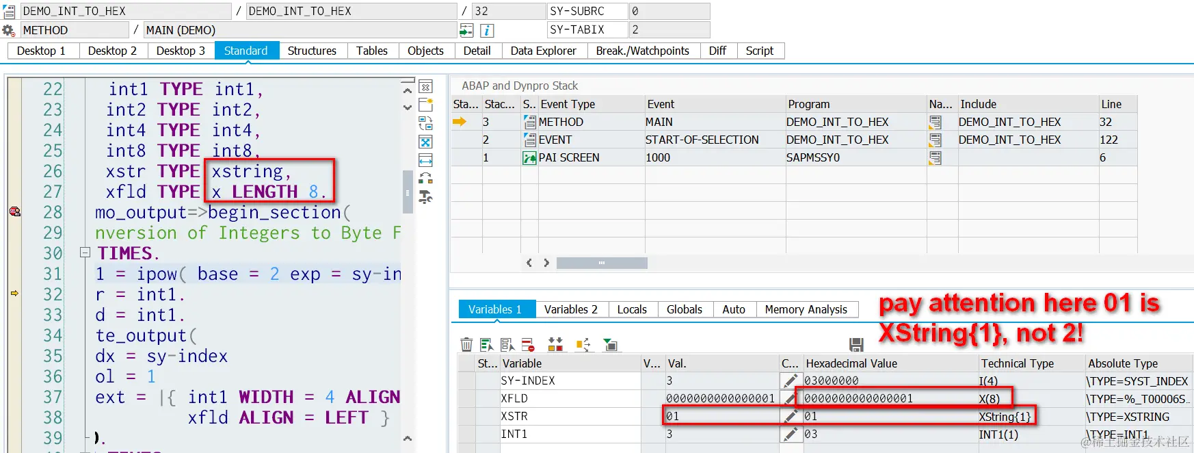
Task: Click the MAIN (DEMO) method name field
Action: pos(300,30)
